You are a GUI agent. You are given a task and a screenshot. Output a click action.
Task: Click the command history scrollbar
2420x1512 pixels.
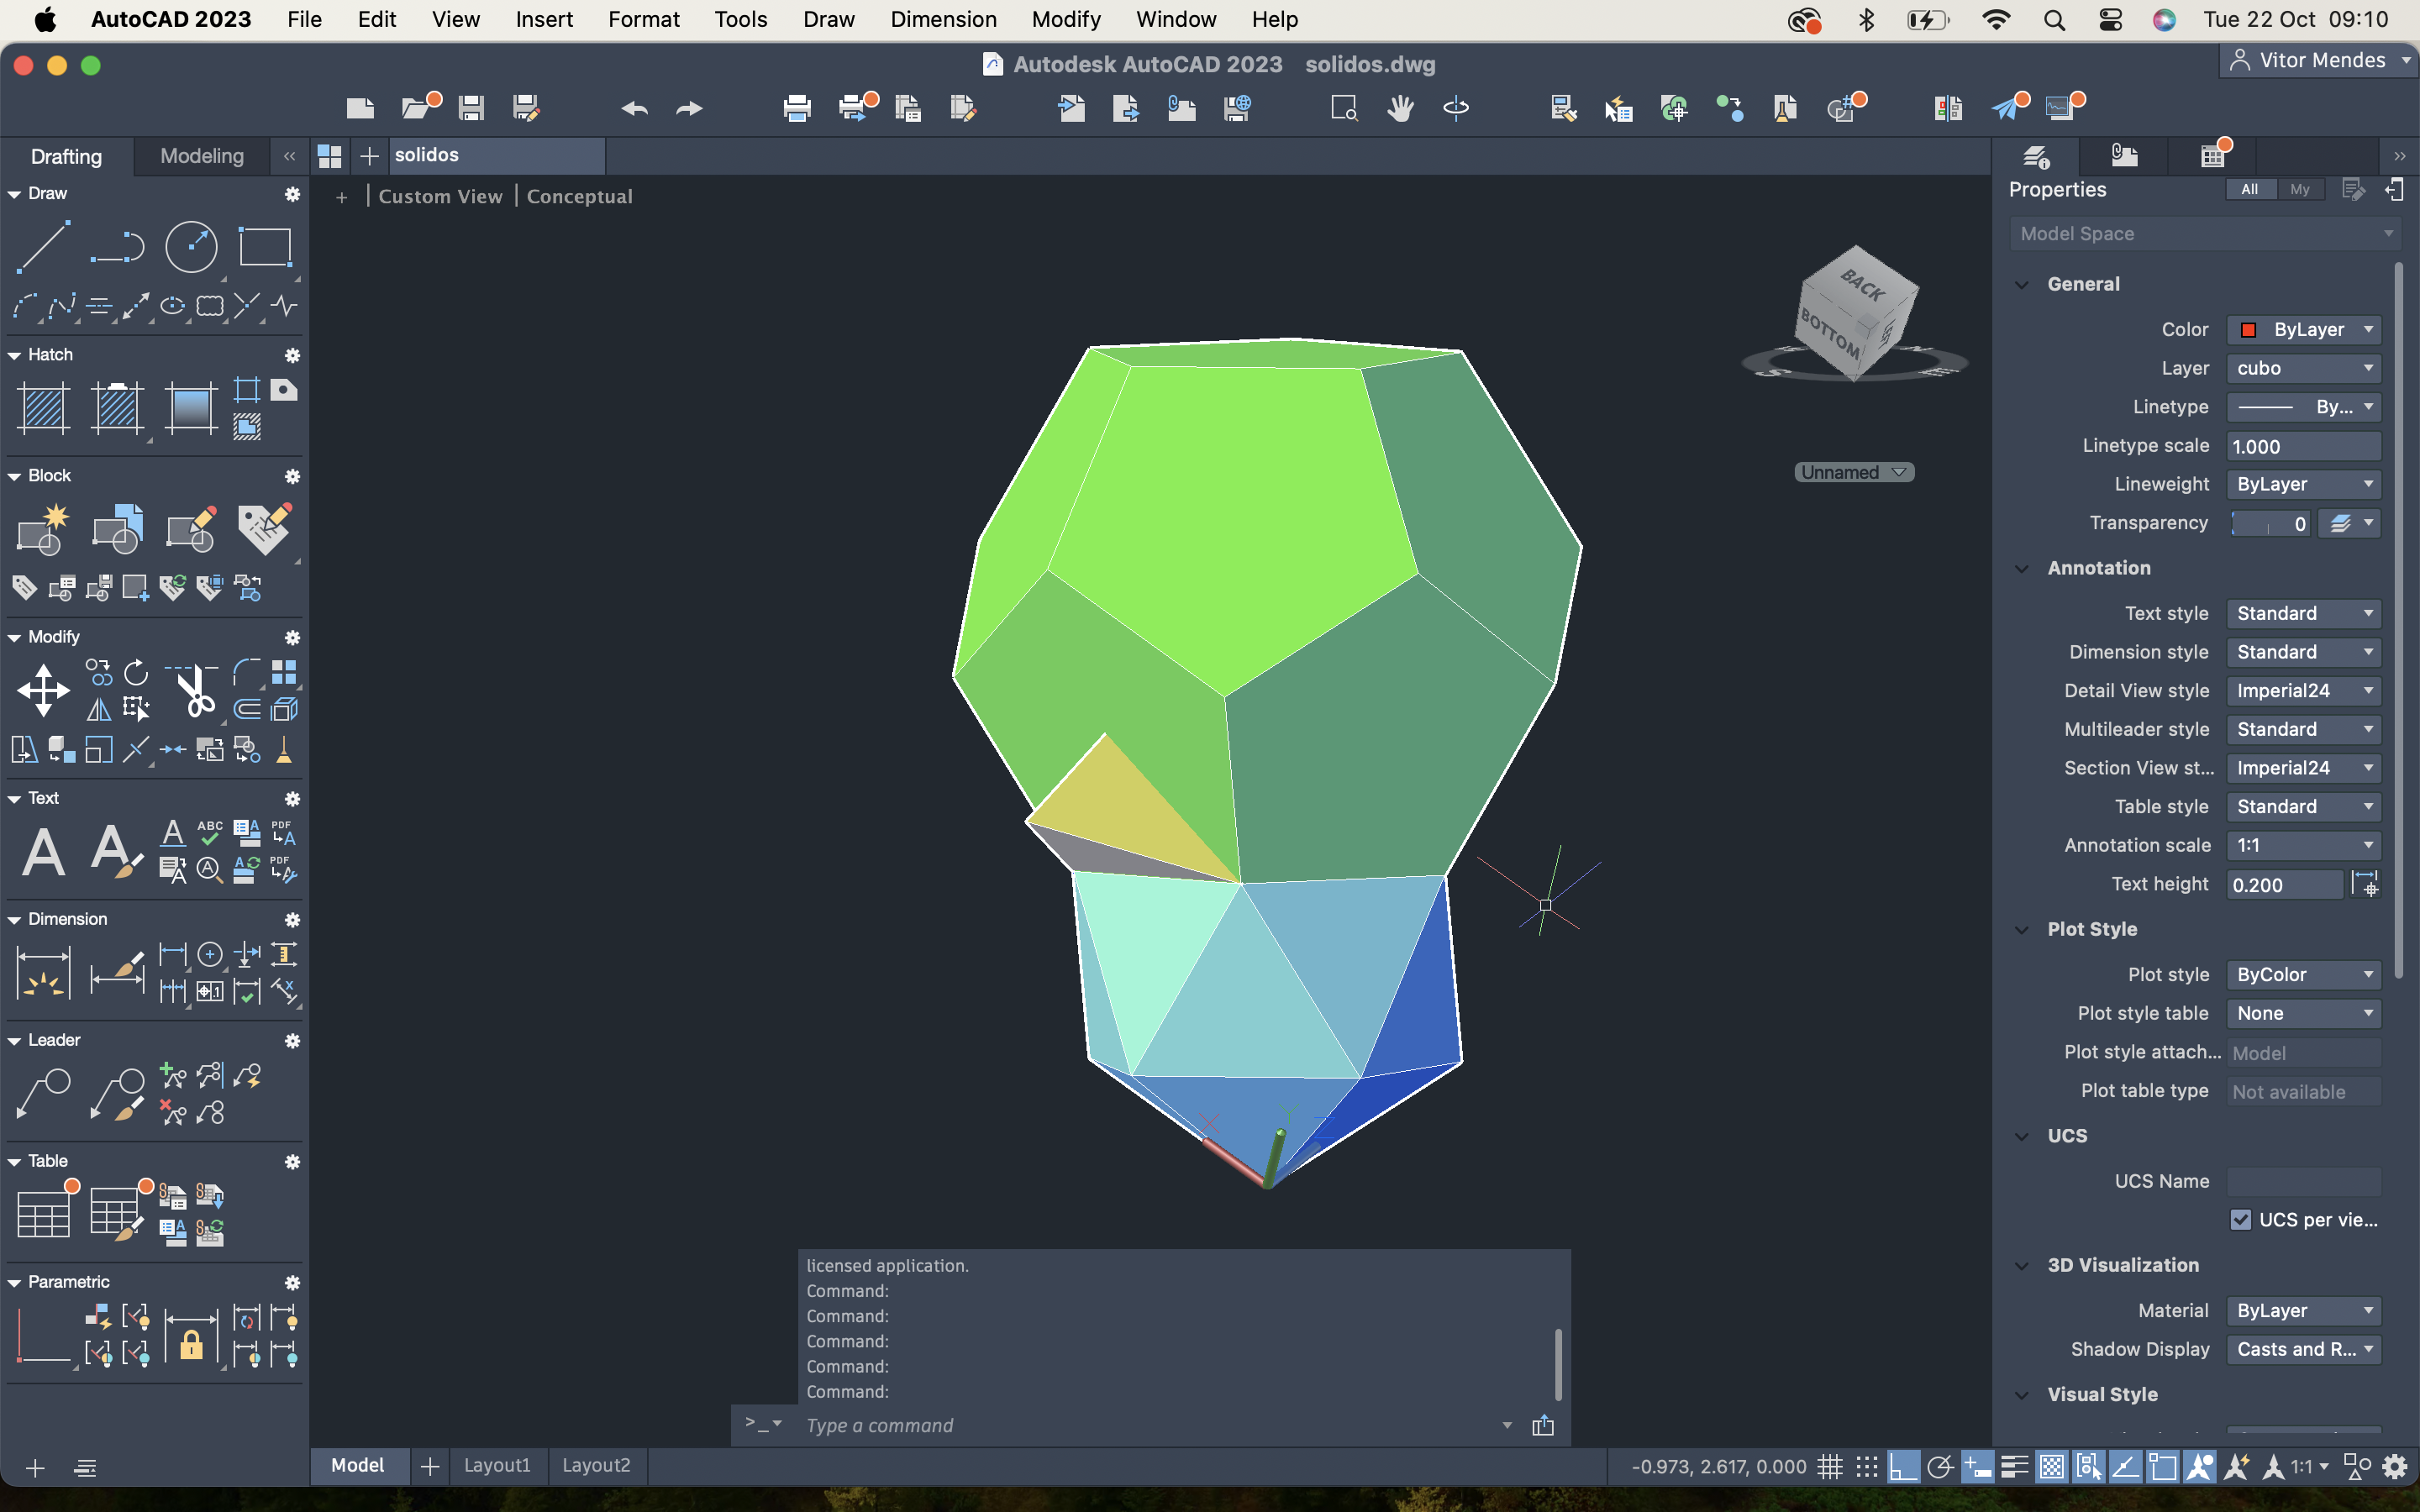click(x=1557, y=1363)
